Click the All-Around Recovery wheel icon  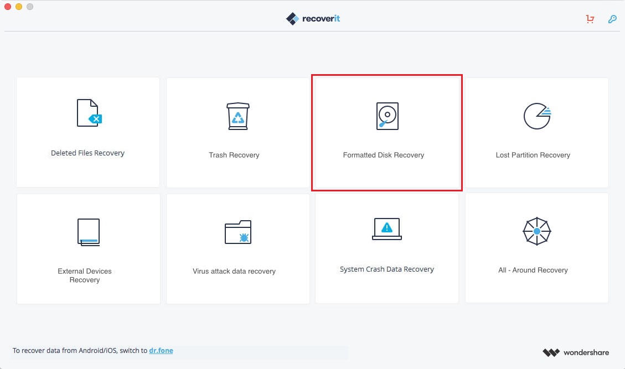537,231
